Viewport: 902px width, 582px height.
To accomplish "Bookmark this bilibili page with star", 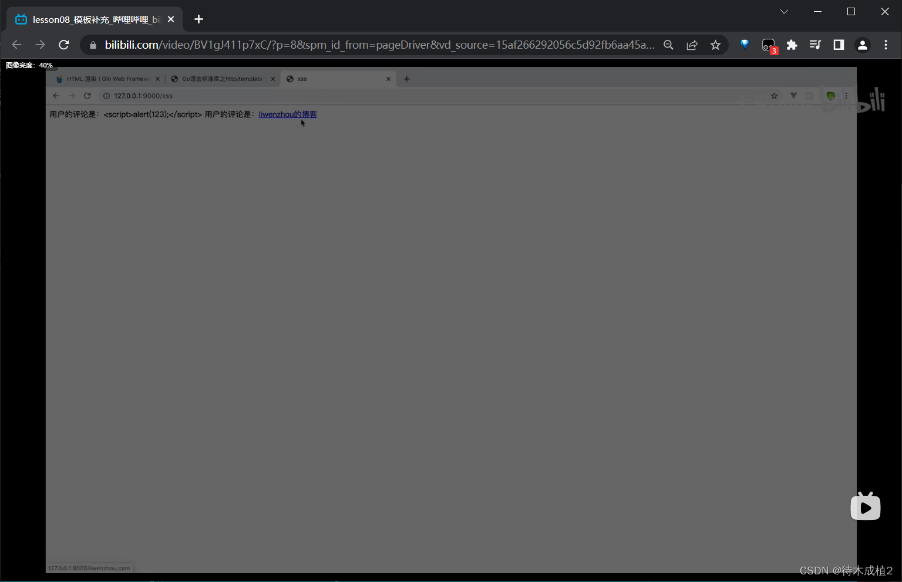I will click(x=715, y=45).
